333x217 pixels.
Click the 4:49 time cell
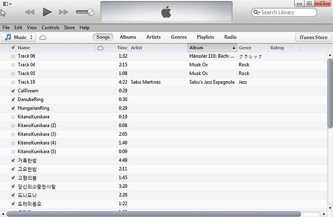(123, 160)
